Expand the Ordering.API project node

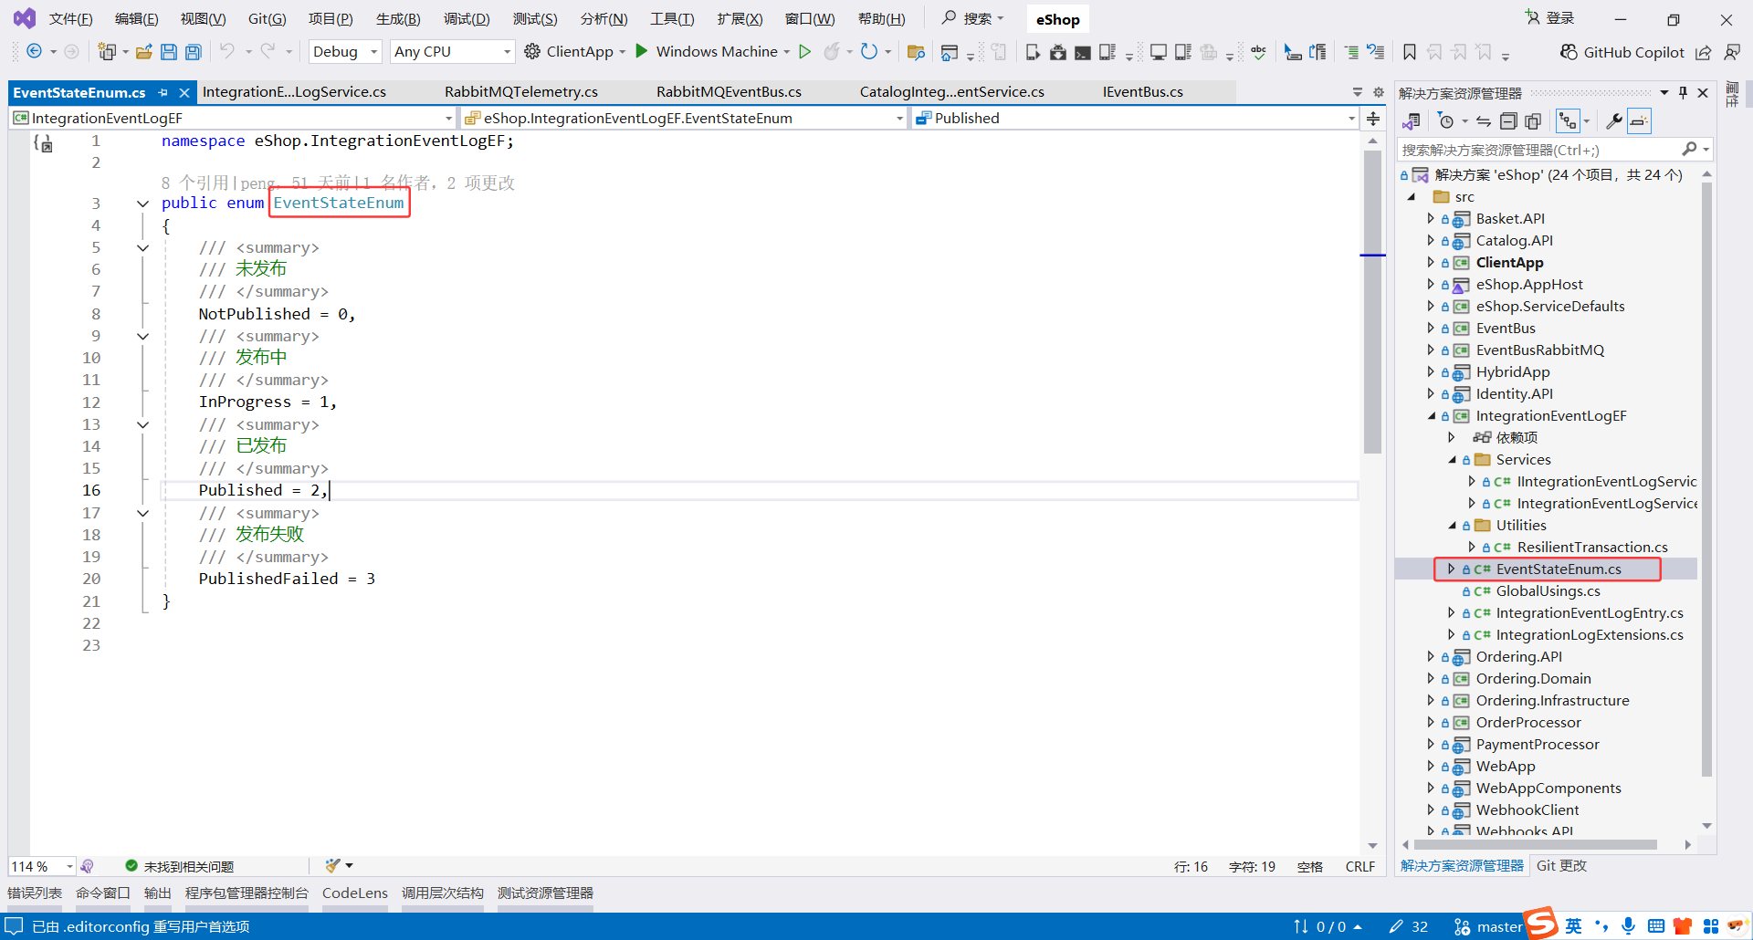click(x=1431, y=657)
